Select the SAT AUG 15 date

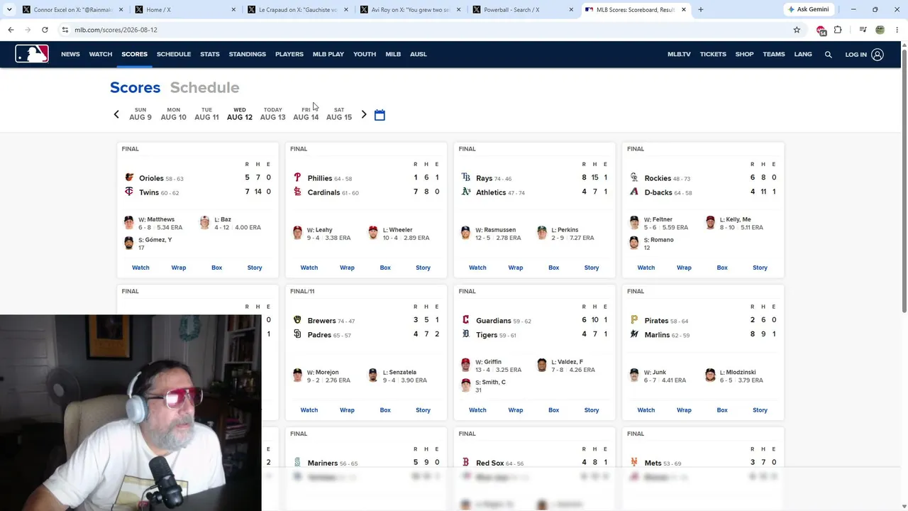coord(339,114)
